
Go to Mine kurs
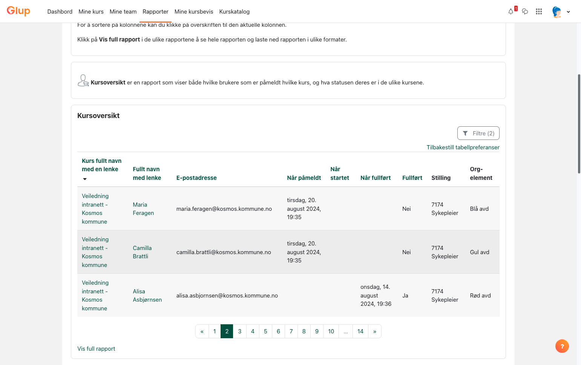click(91, 12)
